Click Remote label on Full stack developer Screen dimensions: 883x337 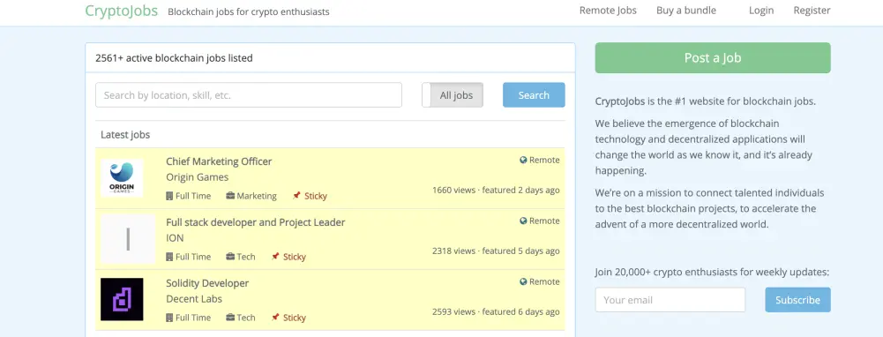pyautogui.click(x=544, y=221)
